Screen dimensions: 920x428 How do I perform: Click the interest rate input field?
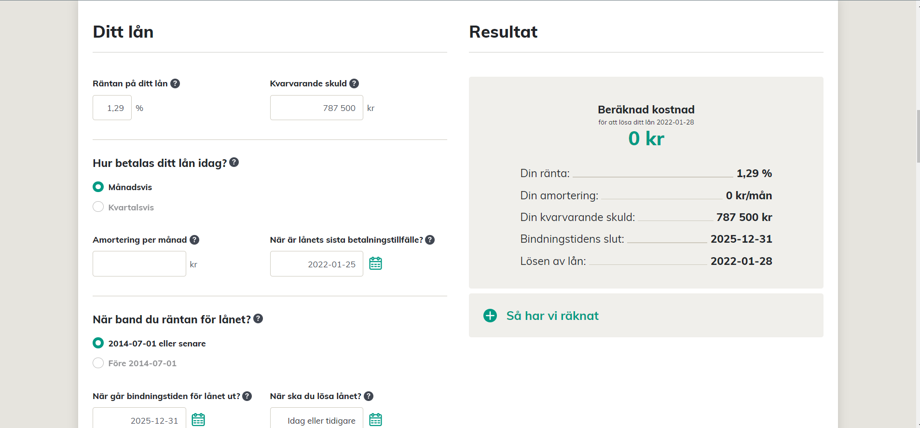pos(112,108)
